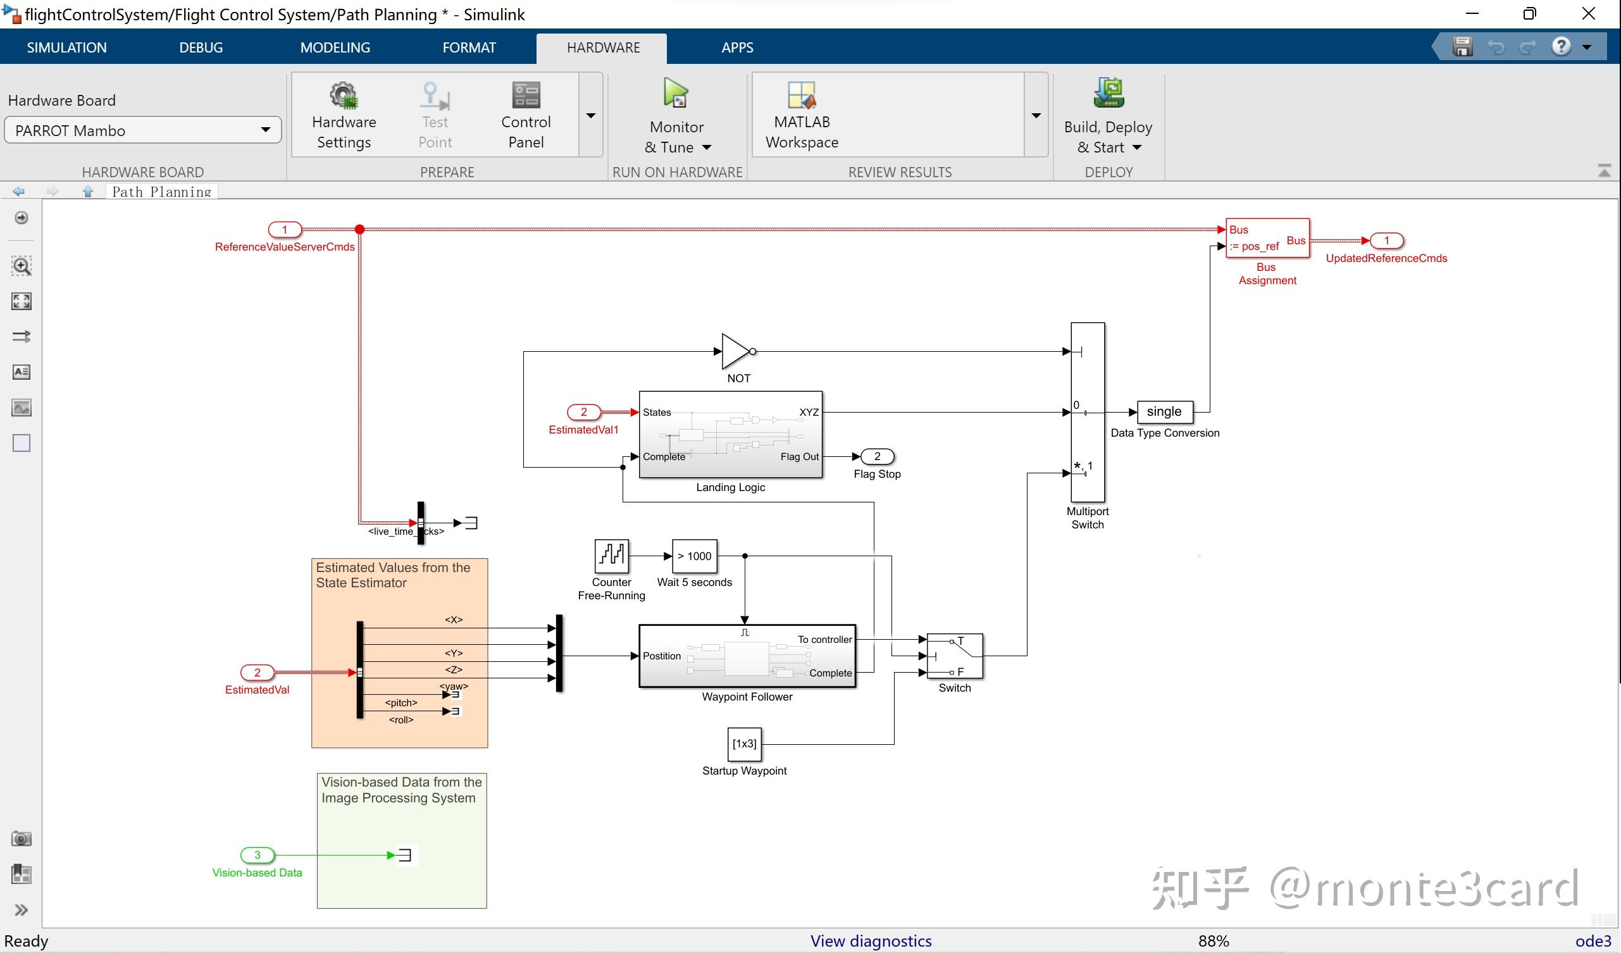Take a screenshot with the camera tool
The width and height of the screenshot is (1621, 953).
(22, 838)
